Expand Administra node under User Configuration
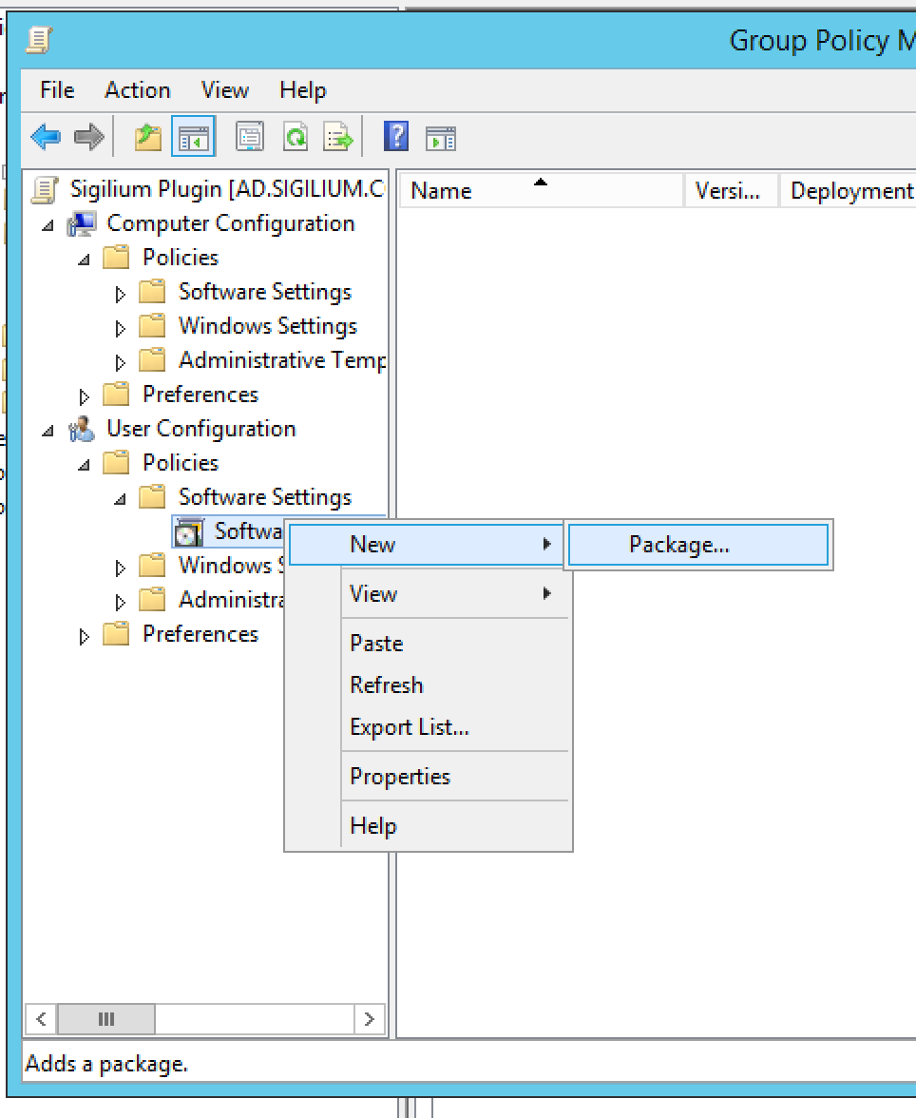The image size is (916, 1118). [121, 602]
